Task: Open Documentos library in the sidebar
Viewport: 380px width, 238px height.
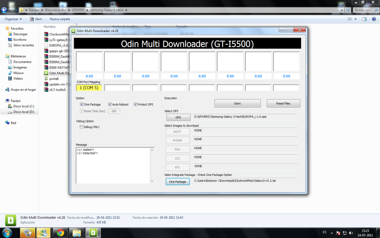Action: pyautogui.click(x=22, y=62)
